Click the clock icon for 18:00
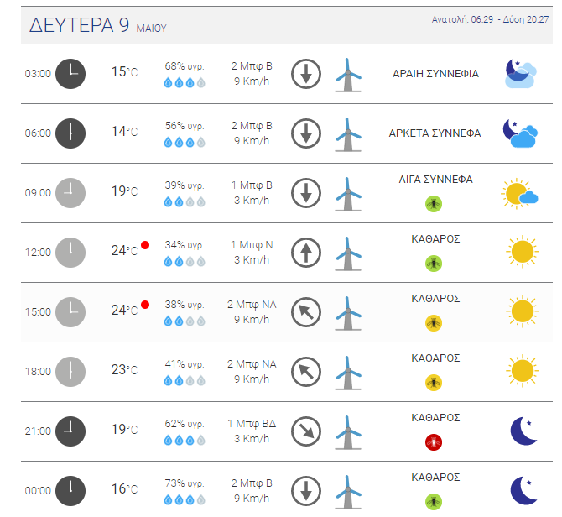Viewport: 562px width, 517px height. (70, 371)
